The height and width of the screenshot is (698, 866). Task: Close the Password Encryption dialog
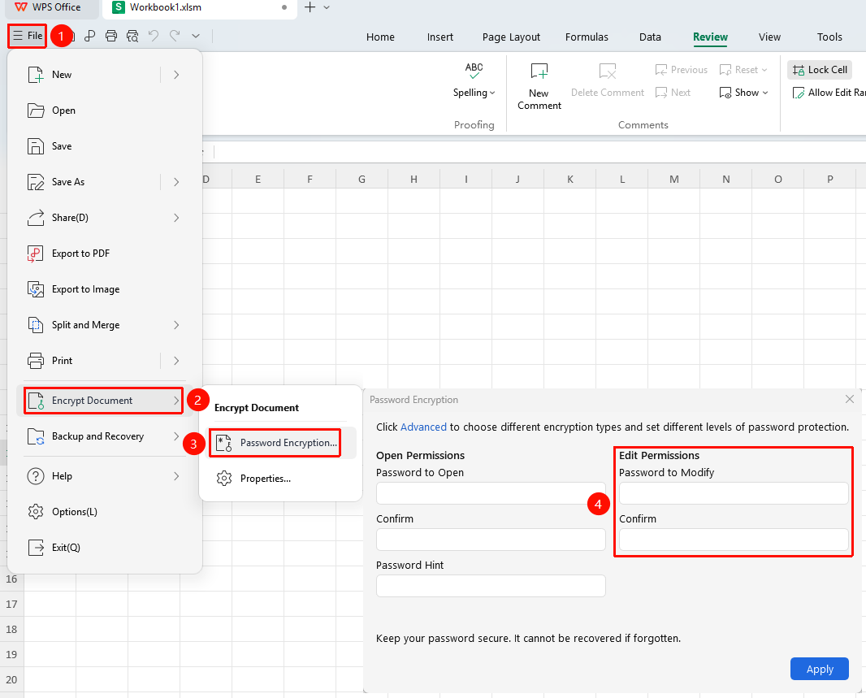pyautogui.click(x=850, y=399)
